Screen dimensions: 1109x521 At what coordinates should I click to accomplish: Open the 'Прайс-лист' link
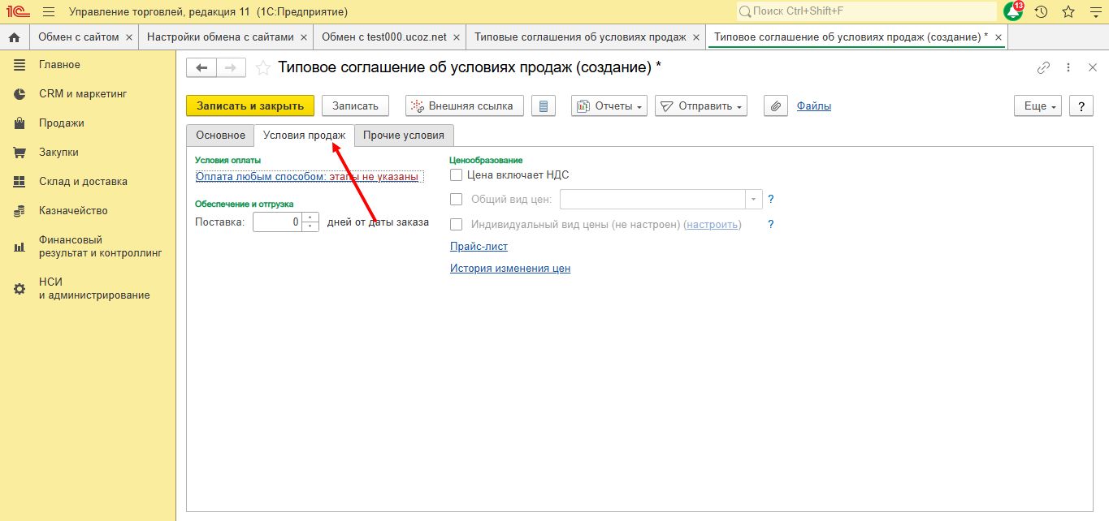pos(479,247)
